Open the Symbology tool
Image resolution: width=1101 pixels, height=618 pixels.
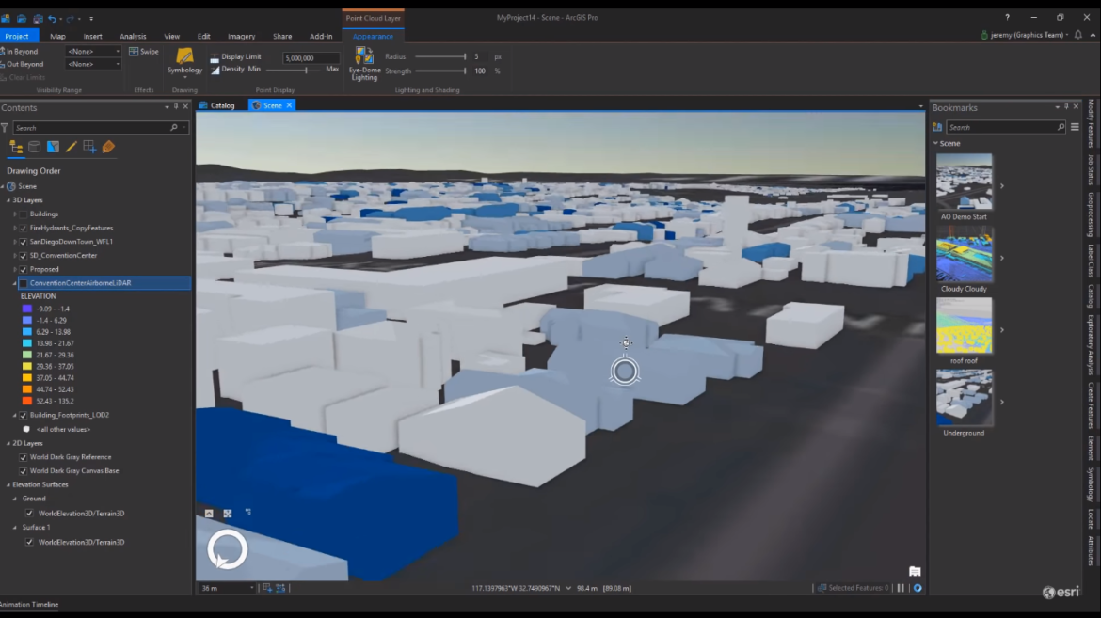click(184, 61)
